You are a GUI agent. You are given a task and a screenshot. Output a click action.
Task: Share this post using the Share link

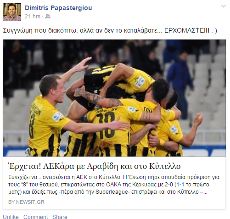pyautogui.click(x=60, y=217)
